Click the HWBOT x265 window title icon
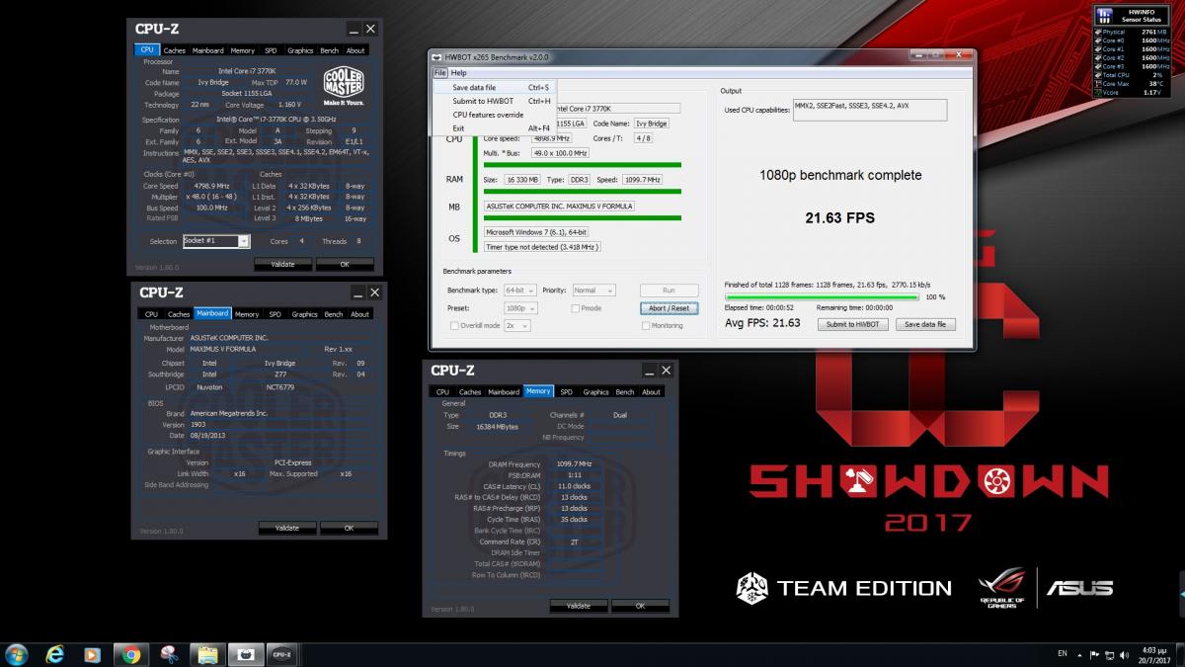 click(436, 57)
